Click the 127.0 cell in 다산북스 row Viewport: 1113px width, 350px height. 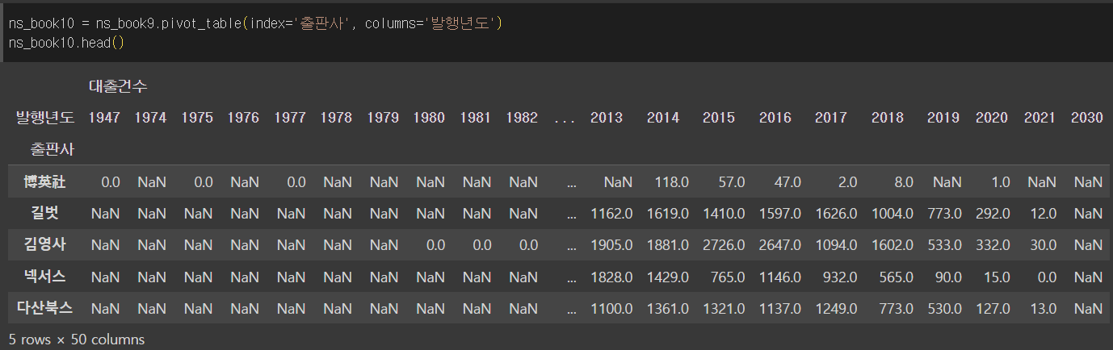pos(993,308)
